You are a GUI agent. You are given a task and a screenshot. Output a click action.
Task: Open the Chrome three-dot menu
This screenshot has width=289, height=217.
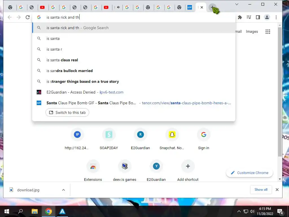(276, 17)
